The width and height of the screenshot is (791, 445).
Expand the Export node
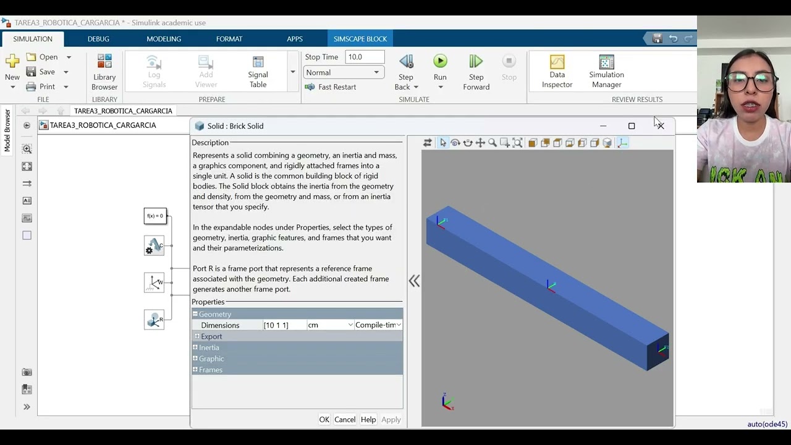pyautogui.click(x=197, y=336)
